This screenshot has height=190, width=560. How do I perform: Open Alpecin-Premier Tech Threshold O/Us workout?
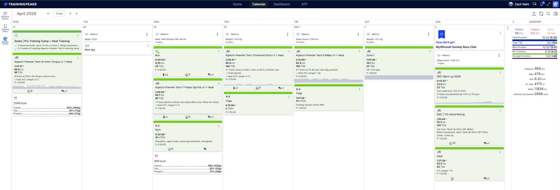pos(255,55)
